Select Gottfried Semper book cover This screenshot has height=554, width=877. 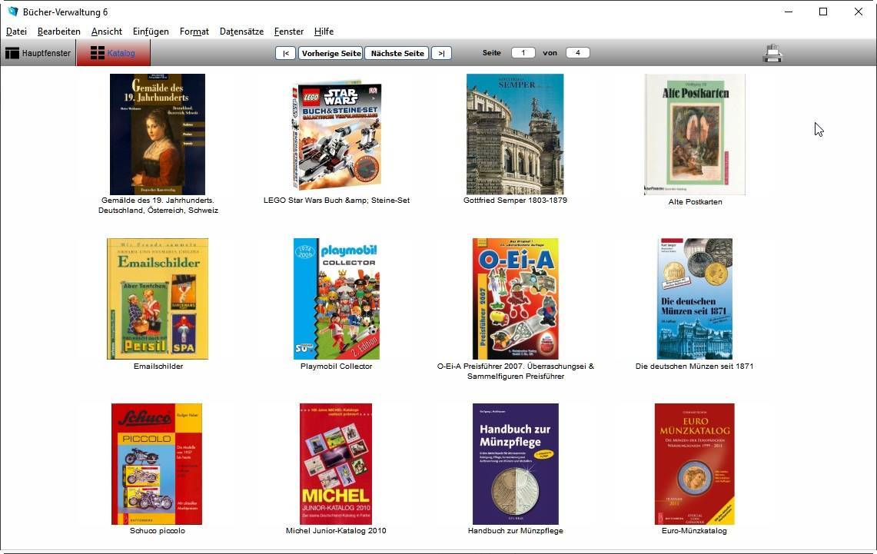pyautogui.click(x=515, y=134)
